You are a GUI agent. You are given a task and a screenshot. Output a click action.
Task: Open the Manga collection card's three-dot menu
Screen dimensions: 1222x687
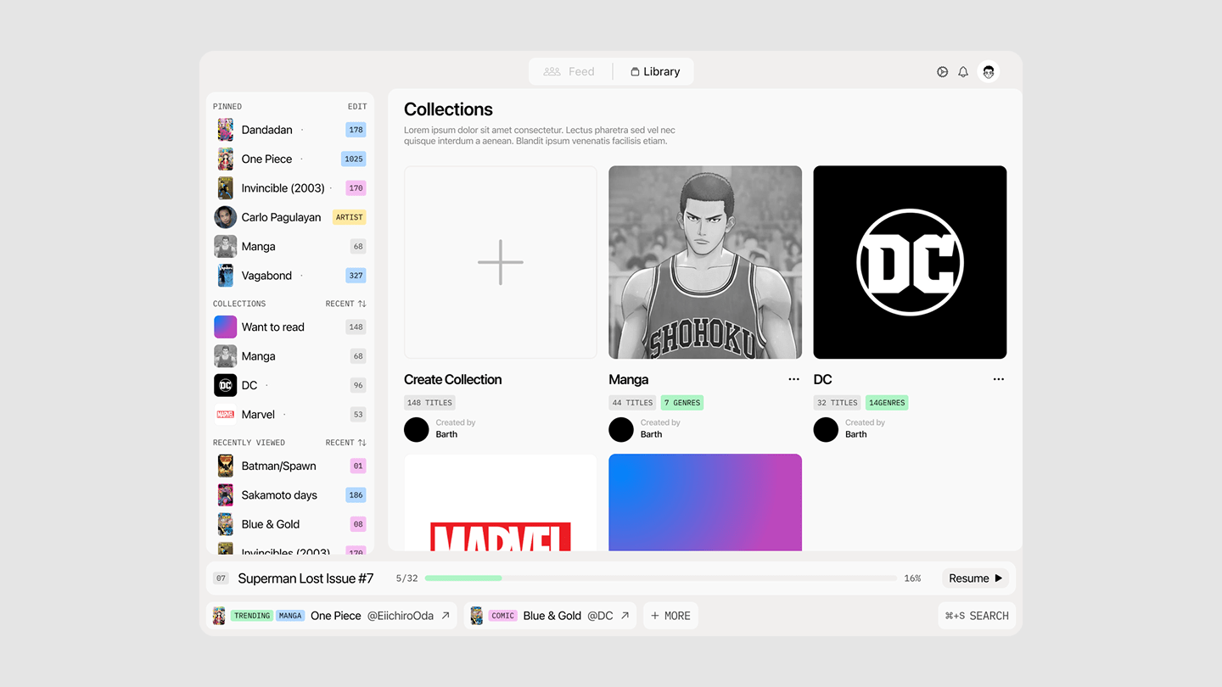pyautogui.click(x=793, y=380)
